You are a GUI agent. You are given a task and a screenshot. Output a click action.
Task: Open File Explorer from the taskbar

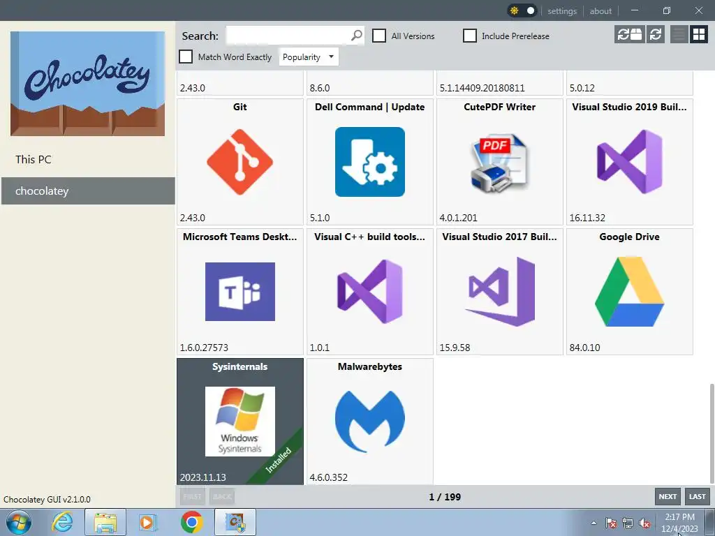105,522
